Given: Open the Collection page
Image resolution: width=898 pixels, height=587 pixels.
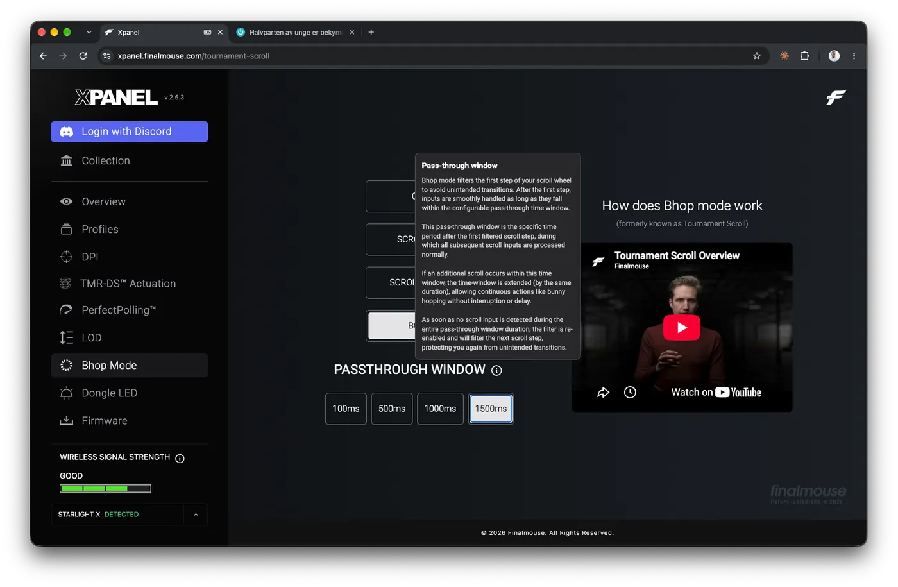Looking at the screenshot, I should pyautogui.click(x=130, y=160).
